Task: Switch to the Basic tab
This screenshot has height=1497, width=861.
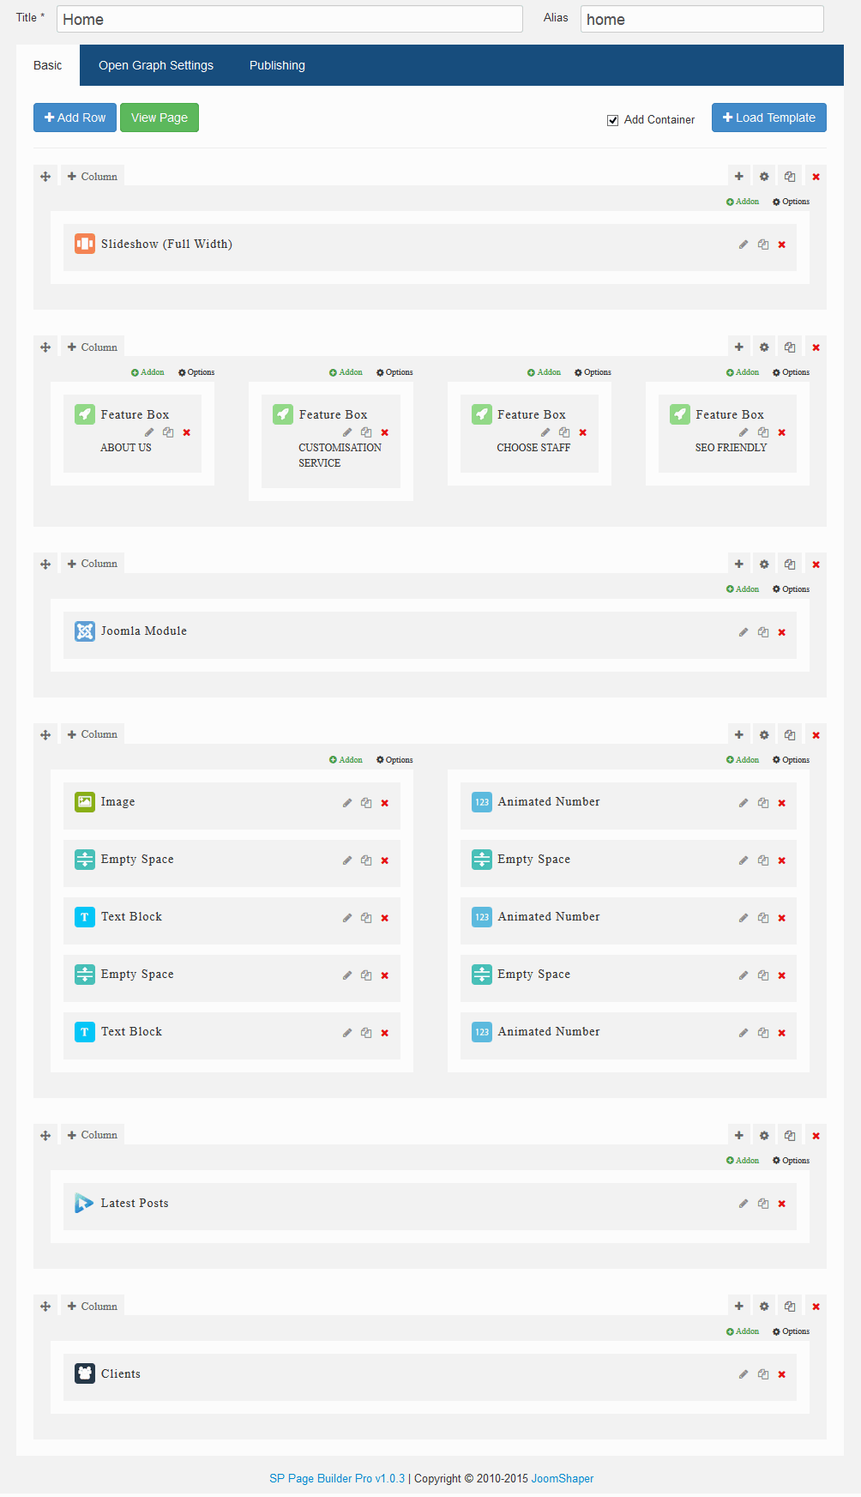Action: (x=48, y=65)
